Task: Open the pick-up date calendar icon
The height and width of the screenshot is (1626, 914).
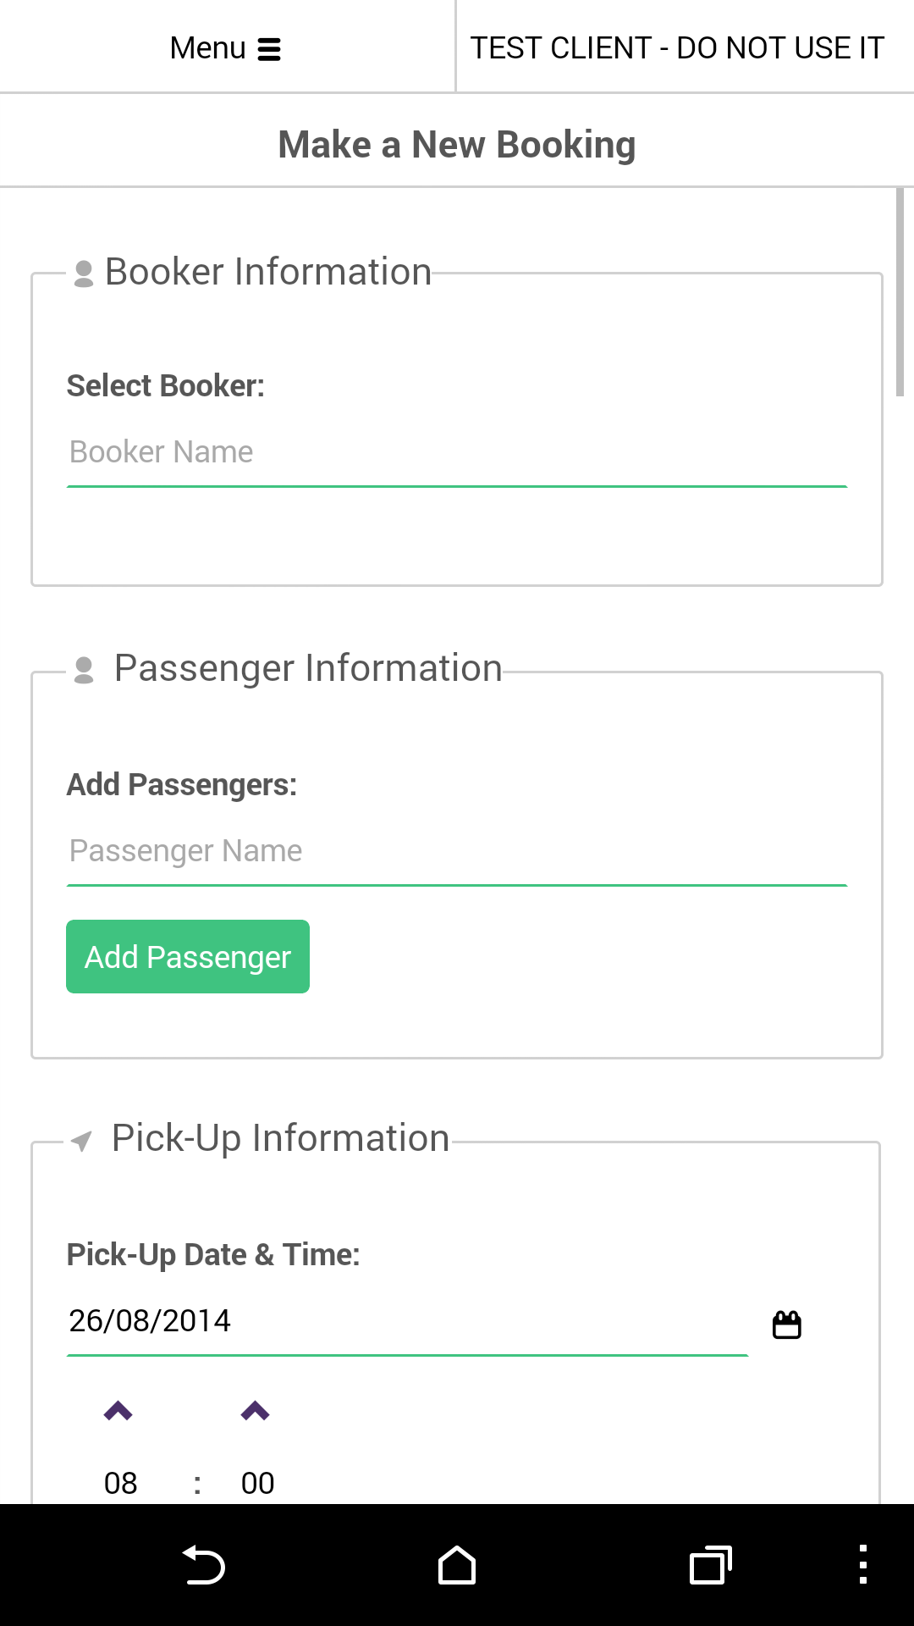Action: (787, 1324)
